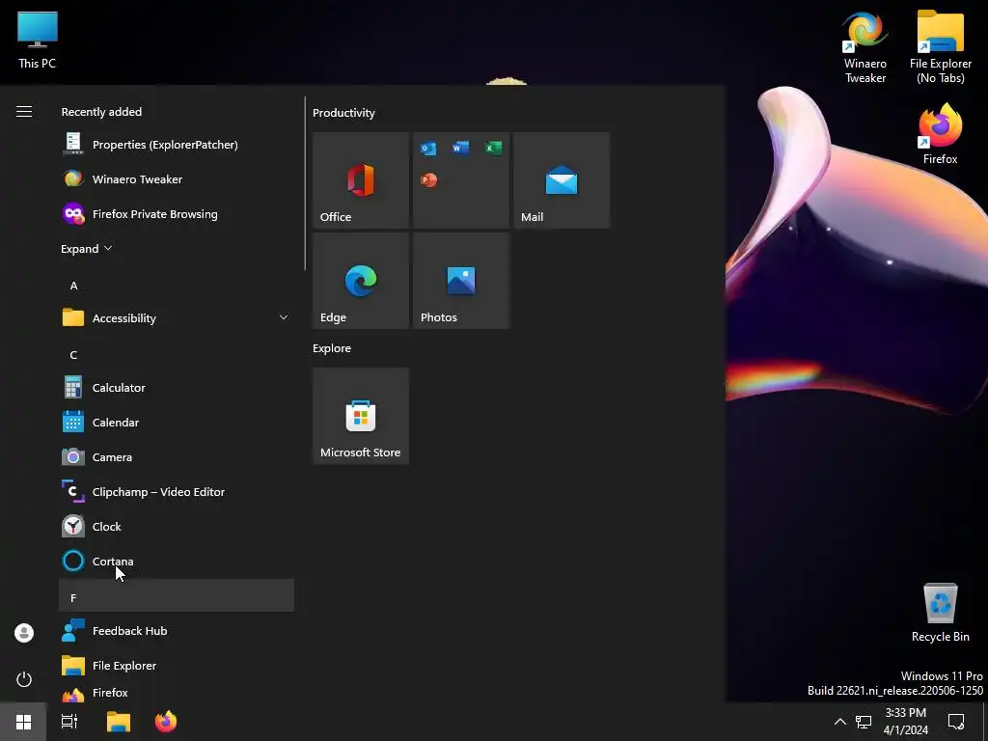Open Outlook in the Office apps tile
988x741 pixels.
(x=428, y=148)
